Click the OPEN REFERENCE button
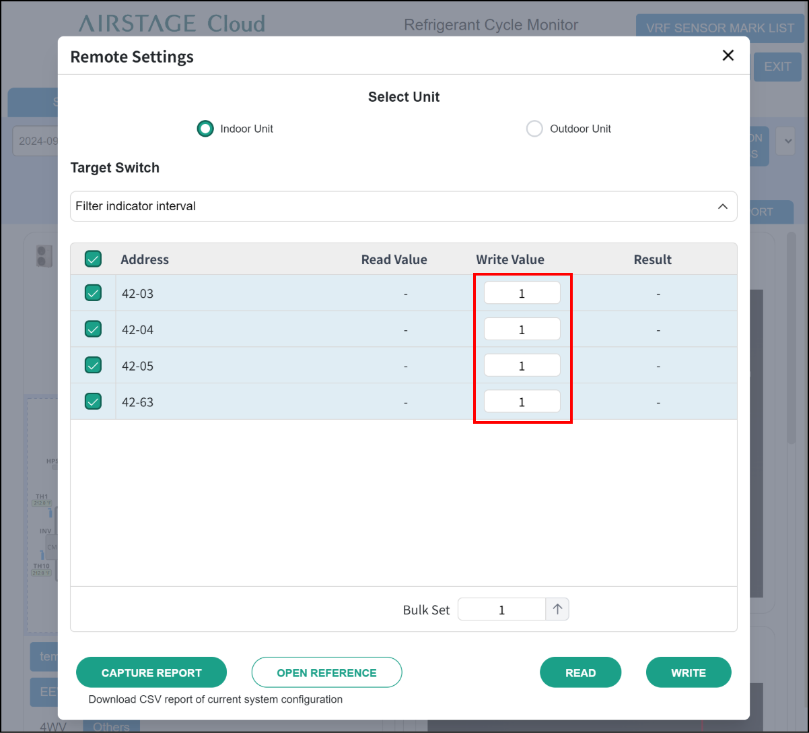This screenshot has height=733, width=809. click(326, 672)
